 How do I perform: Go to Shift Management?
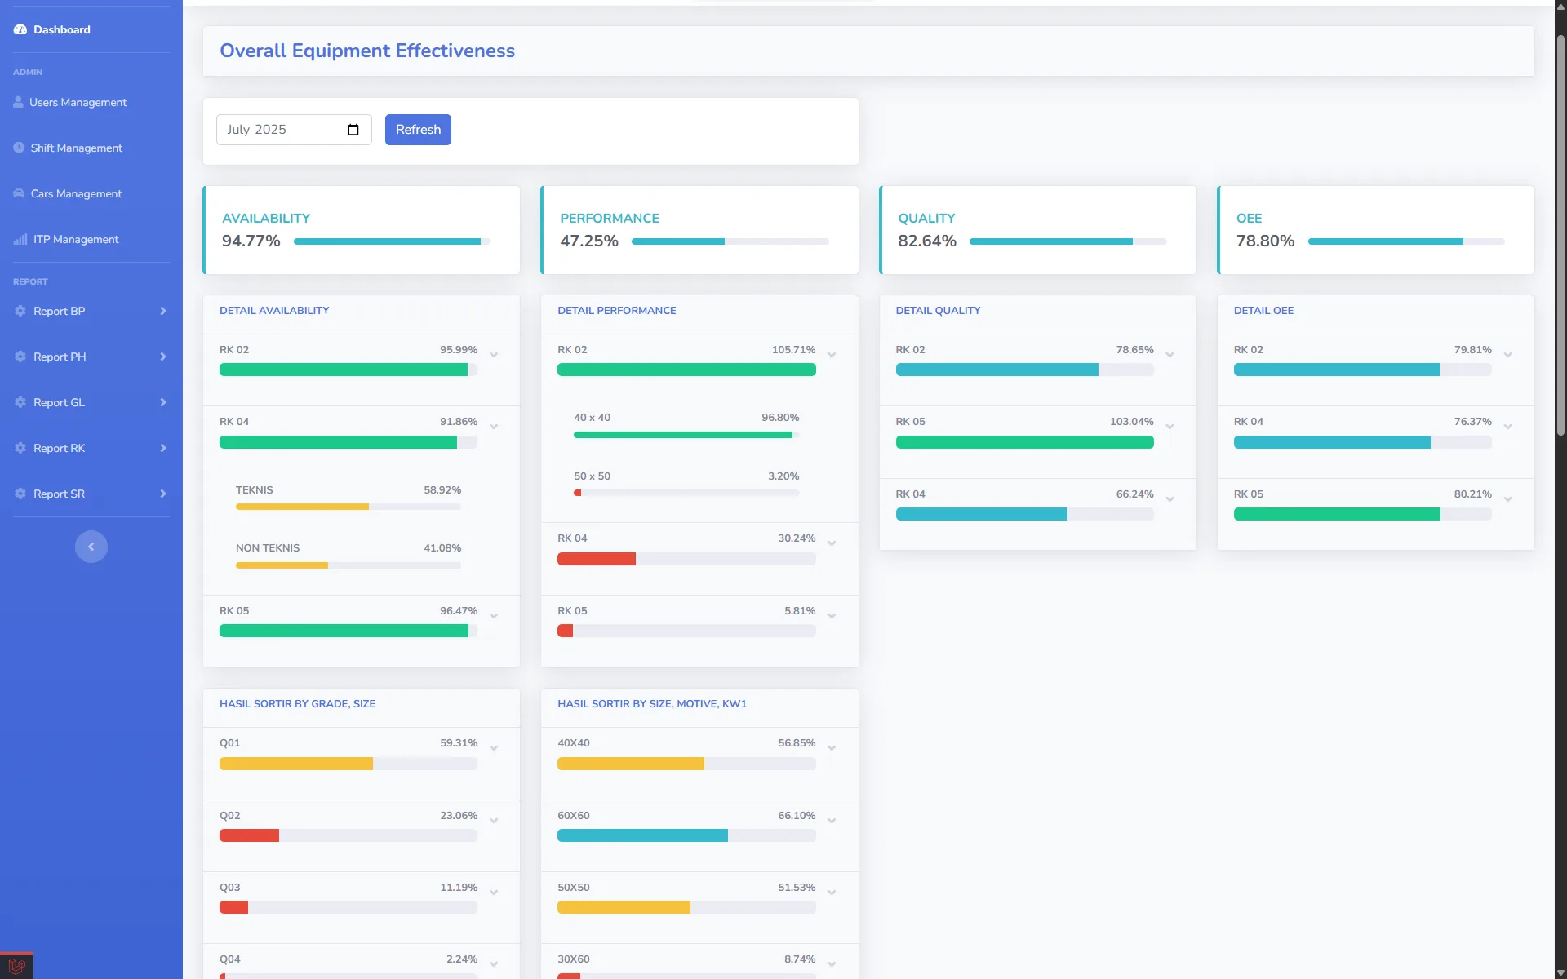(x=91, y=148)
